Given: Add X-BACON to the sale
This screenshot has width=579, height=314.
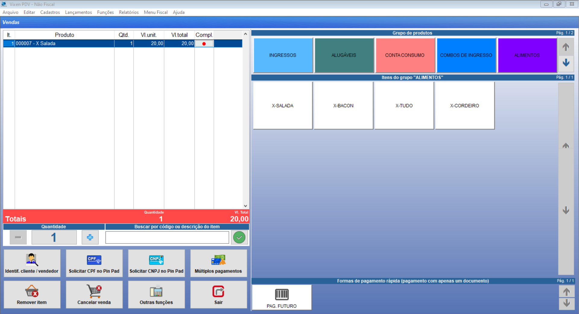Looking at the screenshot, I should click(343, 105).
